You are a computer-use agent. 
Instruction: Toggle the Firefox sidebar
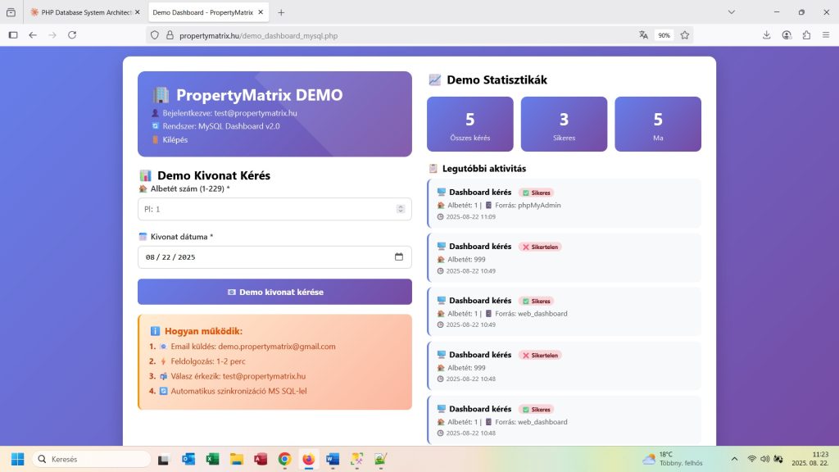point(13,35)
